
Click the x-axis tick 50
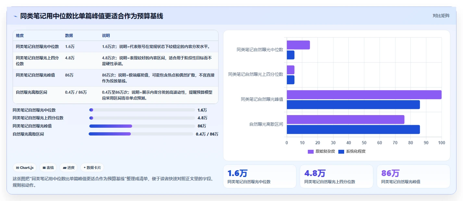tap(364, 143)
